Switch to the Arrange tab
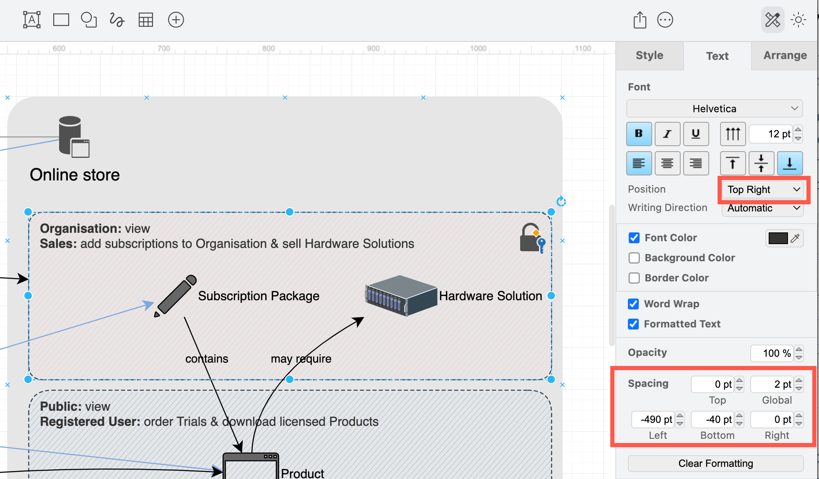The image size is (819, 479). click(785, 55)
